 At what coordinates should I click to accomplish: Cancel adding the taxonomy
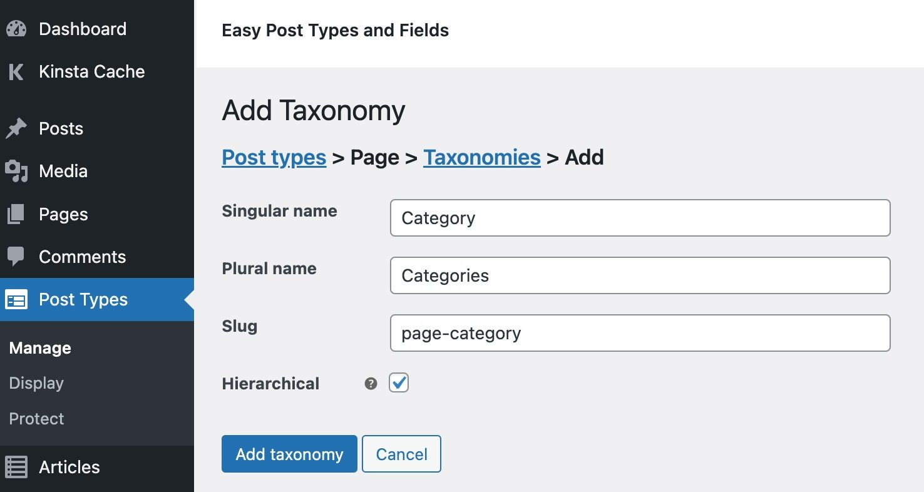coord(401,454)
